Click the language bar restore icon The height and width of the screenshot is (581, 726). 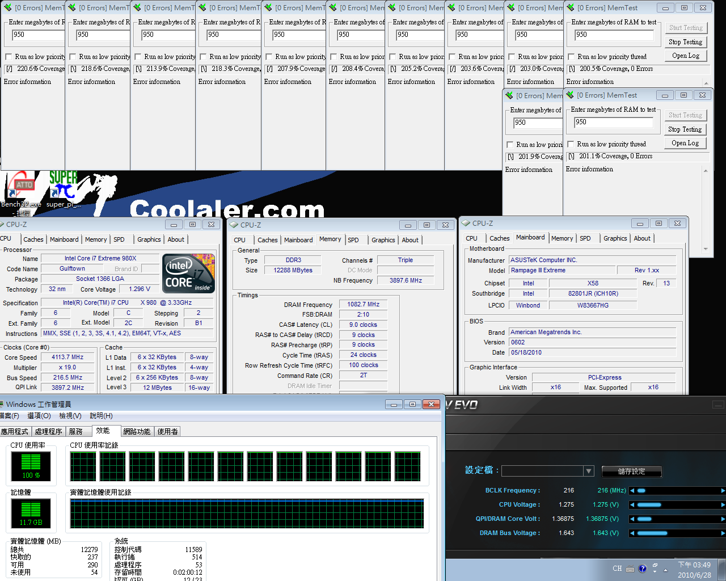655,565
